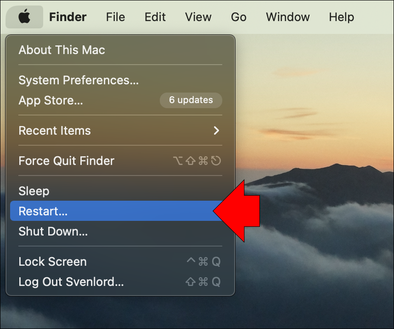The height and width of the screenshot is (329, 394).
Task: Click the 6 updates badge
Action: [191, 100]
